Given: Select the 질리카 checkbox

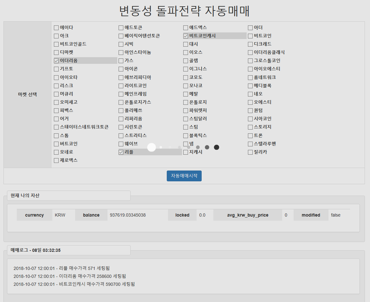Looking at the screenshot, I should [x=250, y=152].
